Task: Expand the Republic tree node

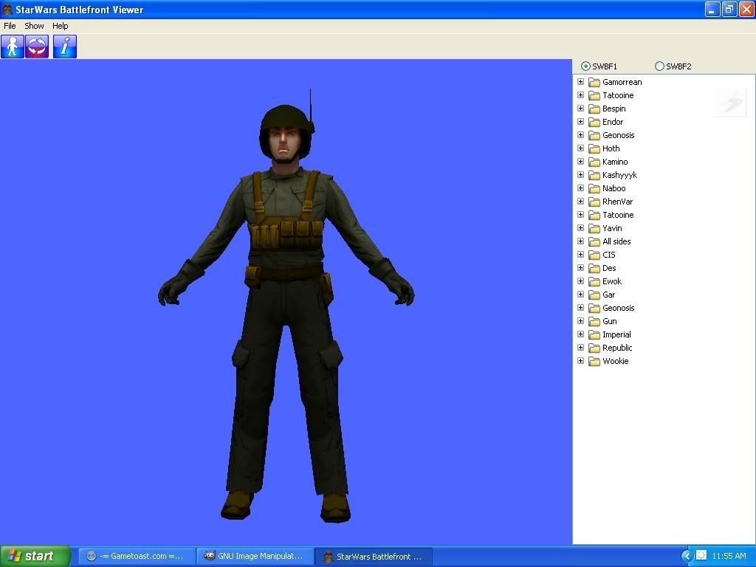Action: point(580,348)
